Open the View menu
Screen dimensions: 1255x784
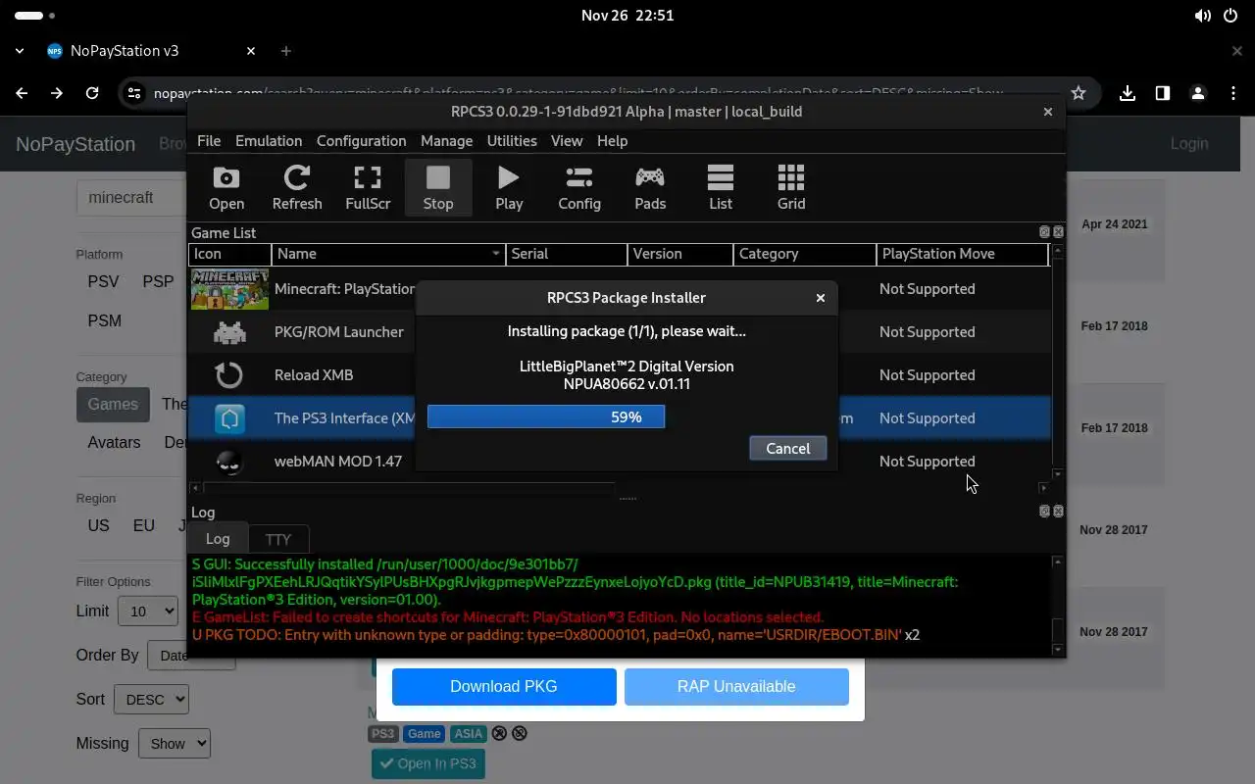567,141
